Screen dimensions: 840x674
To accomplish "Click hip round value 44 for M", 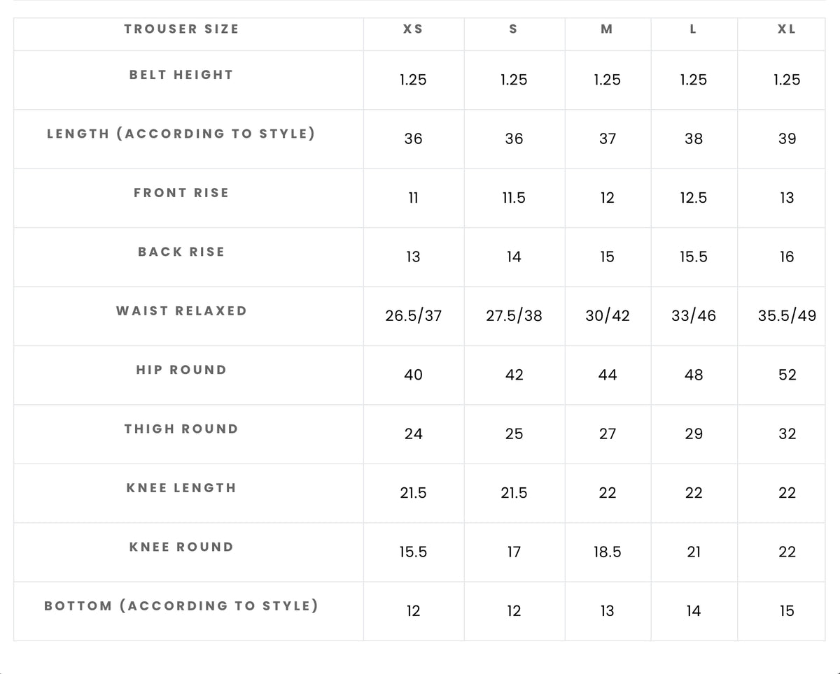I will pos(607,375).
